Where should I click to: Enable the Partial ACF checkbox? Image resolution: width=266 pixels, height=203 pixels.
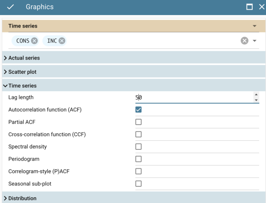138,122
